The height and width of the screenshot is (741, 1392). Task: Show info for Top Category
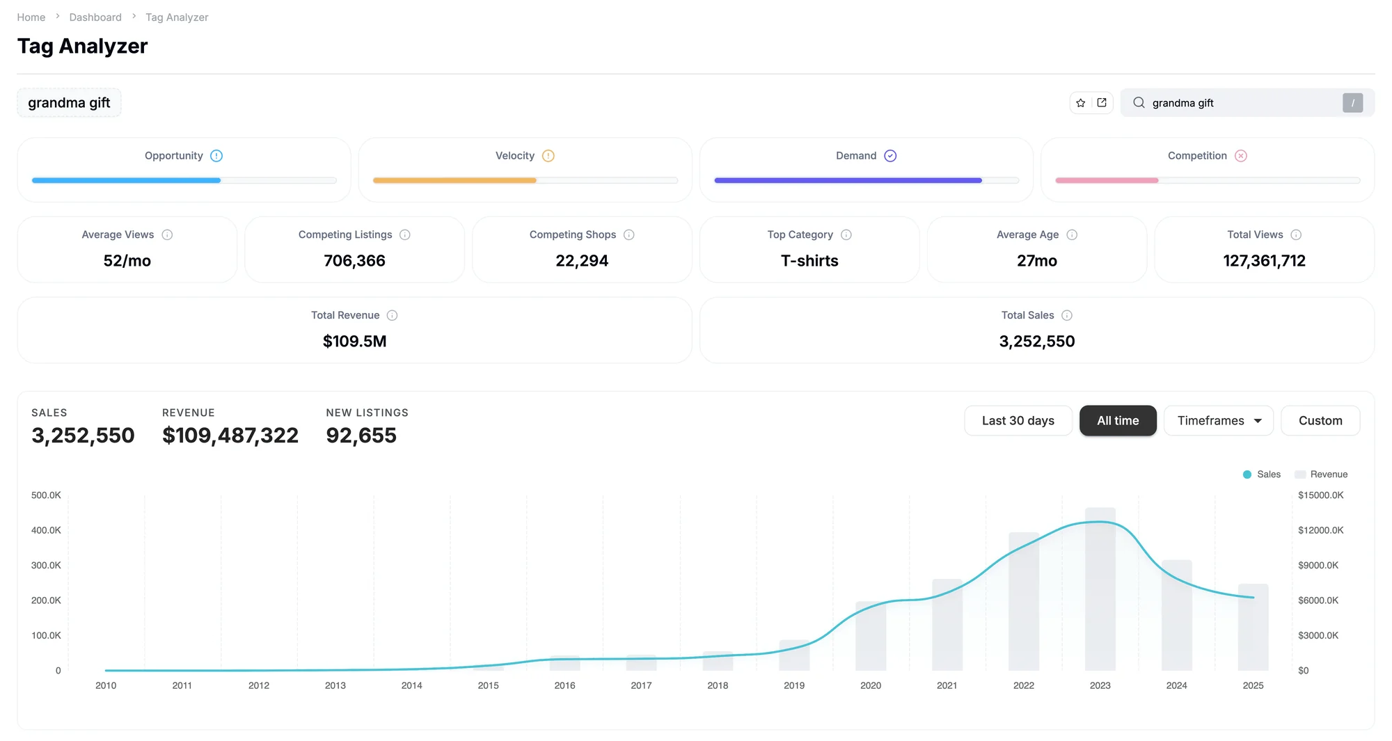click(x=846, y=235)
